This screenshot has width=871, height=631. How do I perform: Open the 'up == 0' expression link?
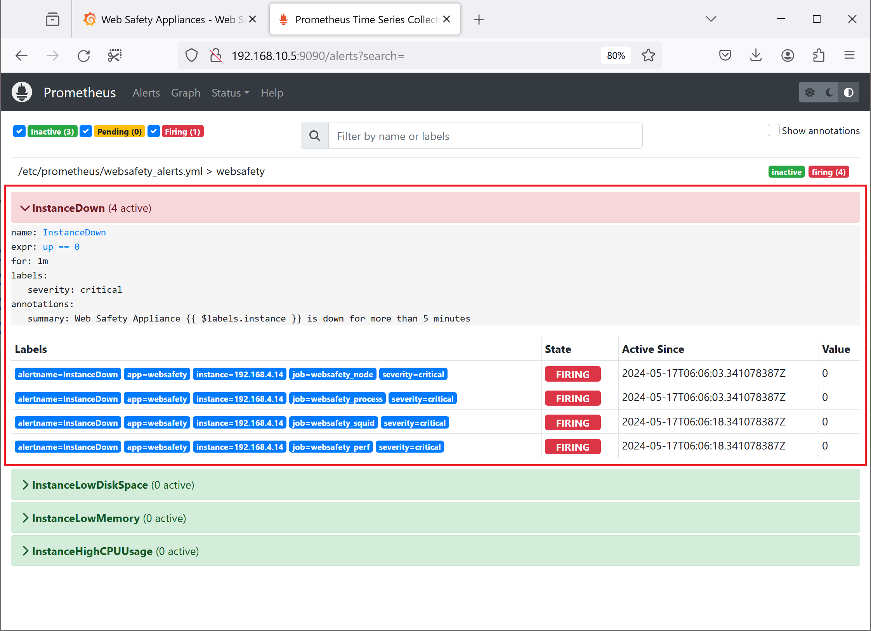[61, 247]
